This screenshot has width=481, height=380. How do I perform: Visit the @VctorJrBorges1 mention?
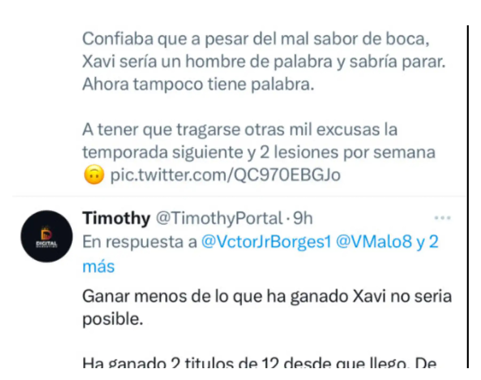[266, 242]
